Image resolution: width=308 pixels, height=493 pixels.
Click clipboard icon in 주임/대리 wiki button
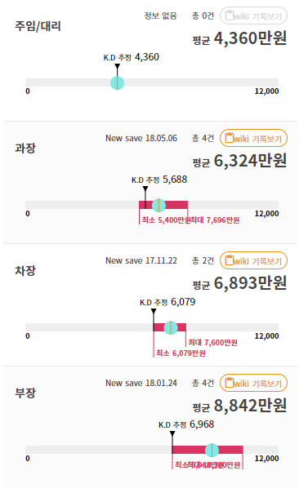(x=230, y=15)
